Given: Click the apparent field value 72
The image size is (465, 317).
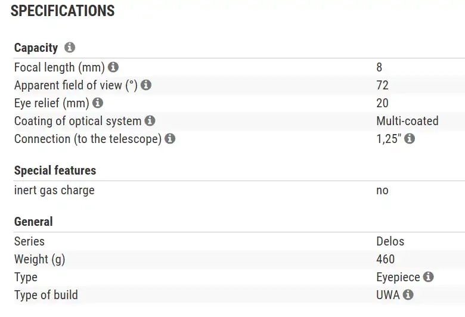Looking at the screenshot, I should coord(382,85).
